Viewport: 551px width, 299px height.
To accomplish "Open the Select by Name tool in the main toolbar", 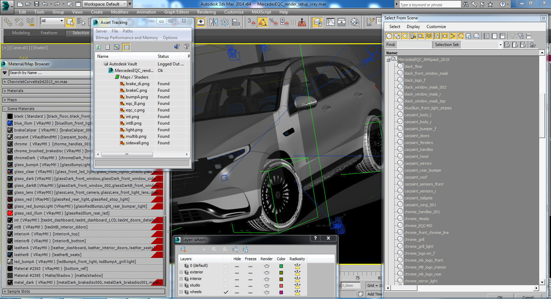I will pyautogui.click(x=81, y=22).
